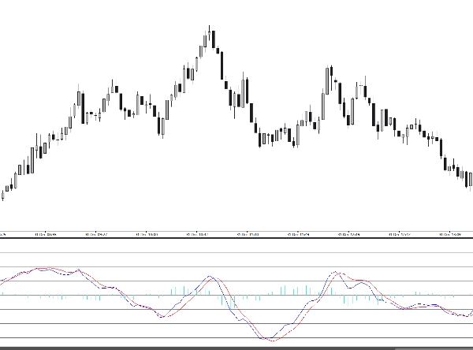Click the small doji candle beside the second peak
473x350 pixels.
coord(337,81)
